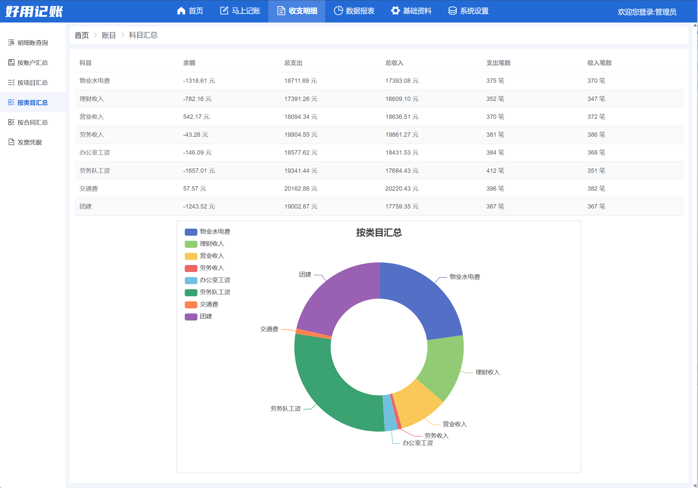This screenshot has width=698, height=488.
Task: Toggle 劳务收入 legend swatch in chart
Action: point(191,268)
